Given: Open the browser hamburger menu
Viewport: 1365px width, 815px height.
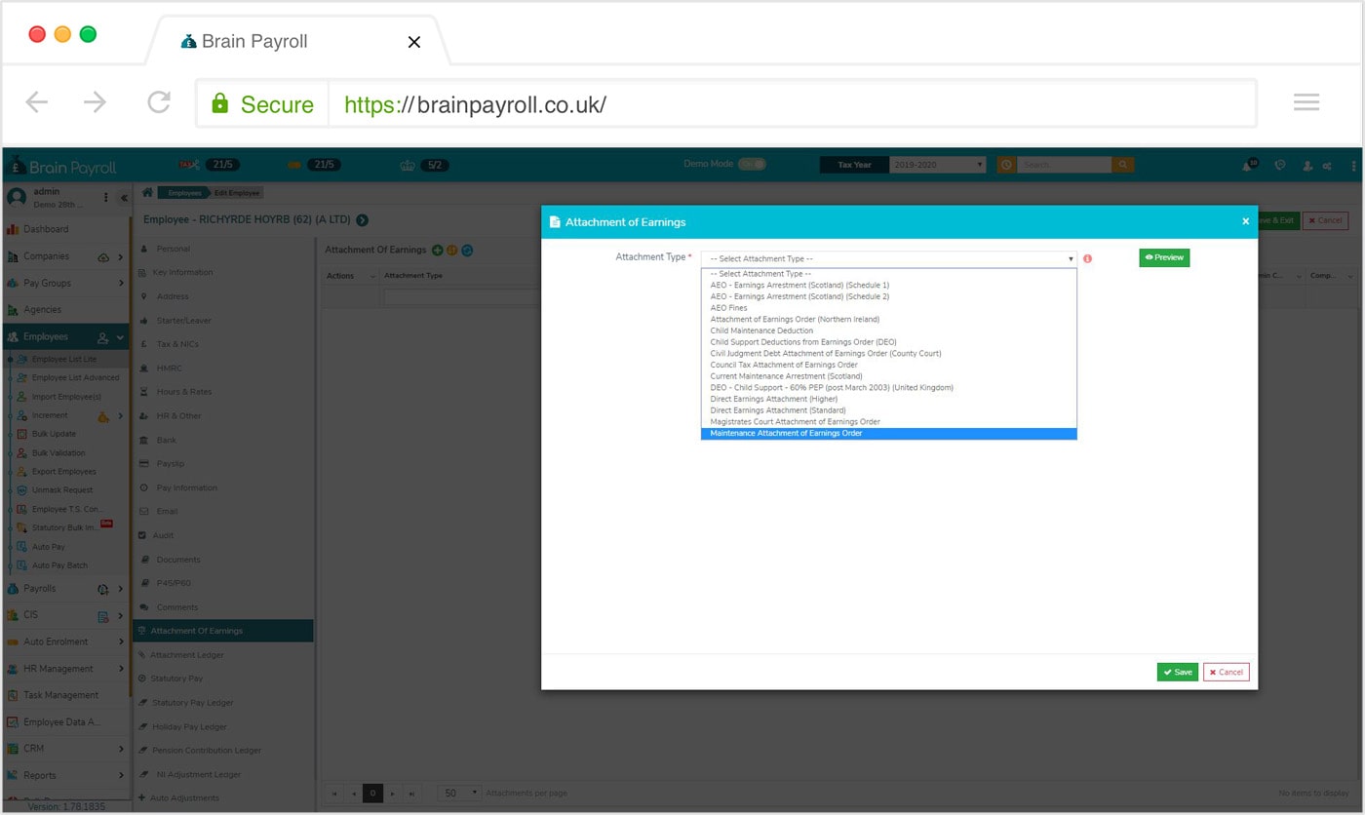Looking at the screenshot, I should click(1306, 102).
